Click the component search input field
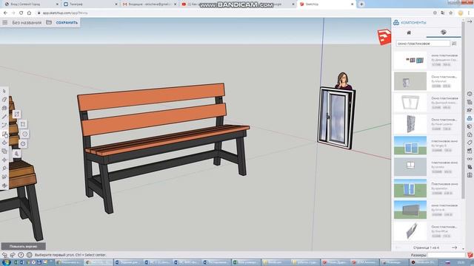 [423, 44]
